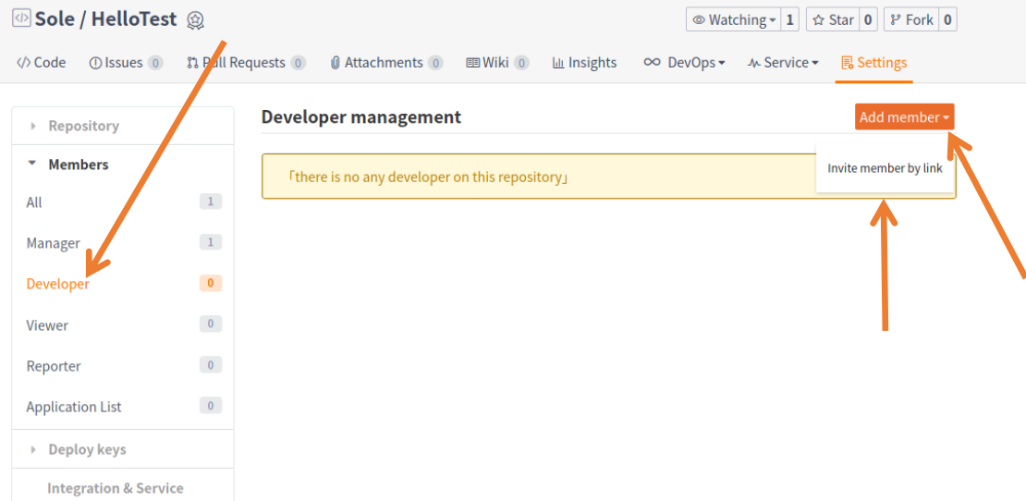This screenshot has width=1026, height=501.
Task: Click the Settings tab document icon
Action: pyautogui.click(x=848, y=63)
